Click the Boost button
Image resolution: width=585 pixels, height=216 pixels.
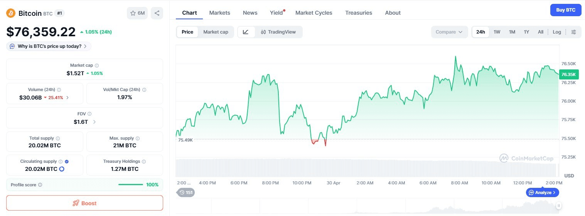pos(84,203)
